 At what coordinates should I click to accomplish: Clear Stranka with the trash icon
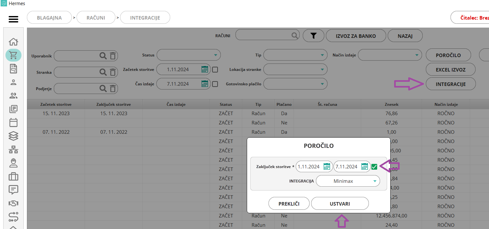pyautogui.click(x=113, y=72)
